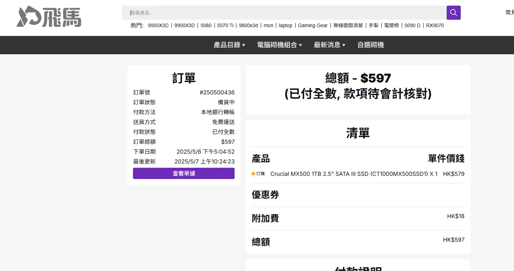Image resolution: width=514 pixels, height=271 pixels.
Task: Open the 電競椅 hot search link
Action: [392, 25]
